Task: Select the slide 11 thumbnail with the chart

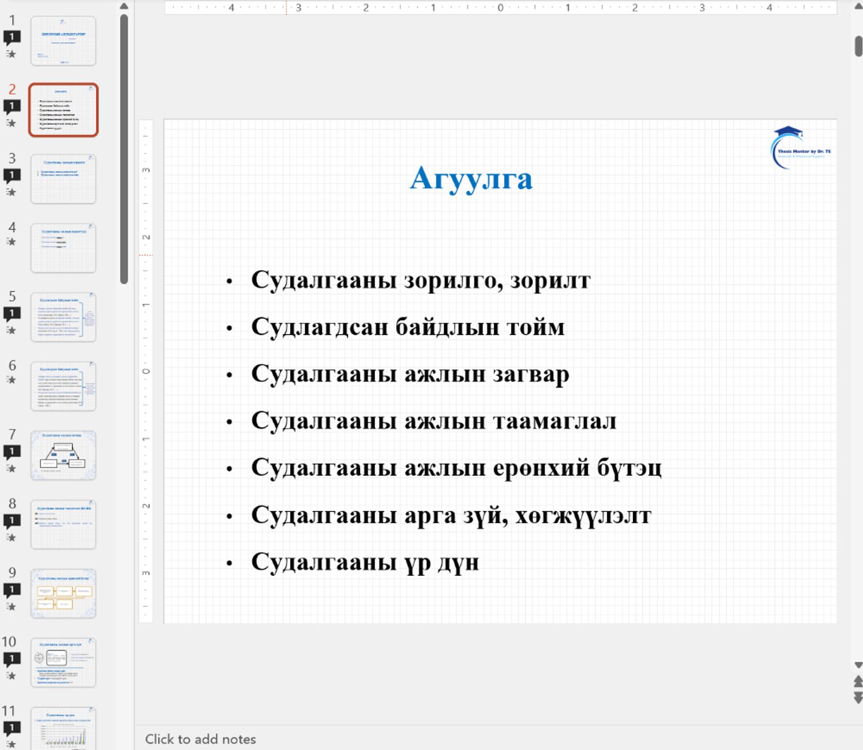Action: (x=63, y=728)
